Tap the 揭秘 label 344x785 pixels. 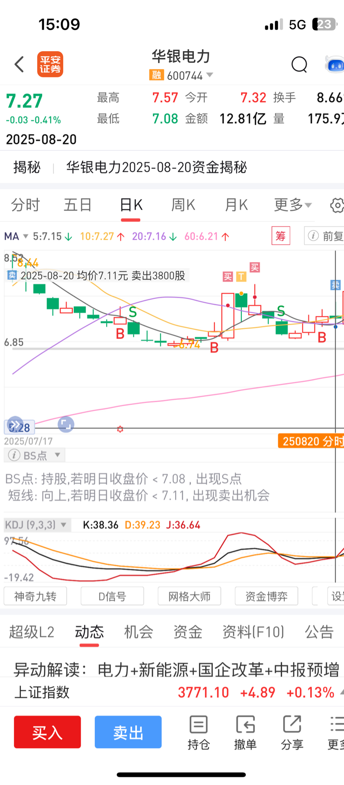(27, 167)
